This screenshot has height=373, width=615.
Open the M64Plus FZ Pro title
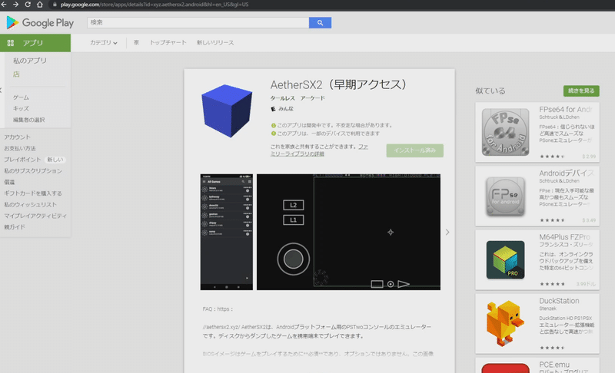pyautogui.click(x=564, y=237)
